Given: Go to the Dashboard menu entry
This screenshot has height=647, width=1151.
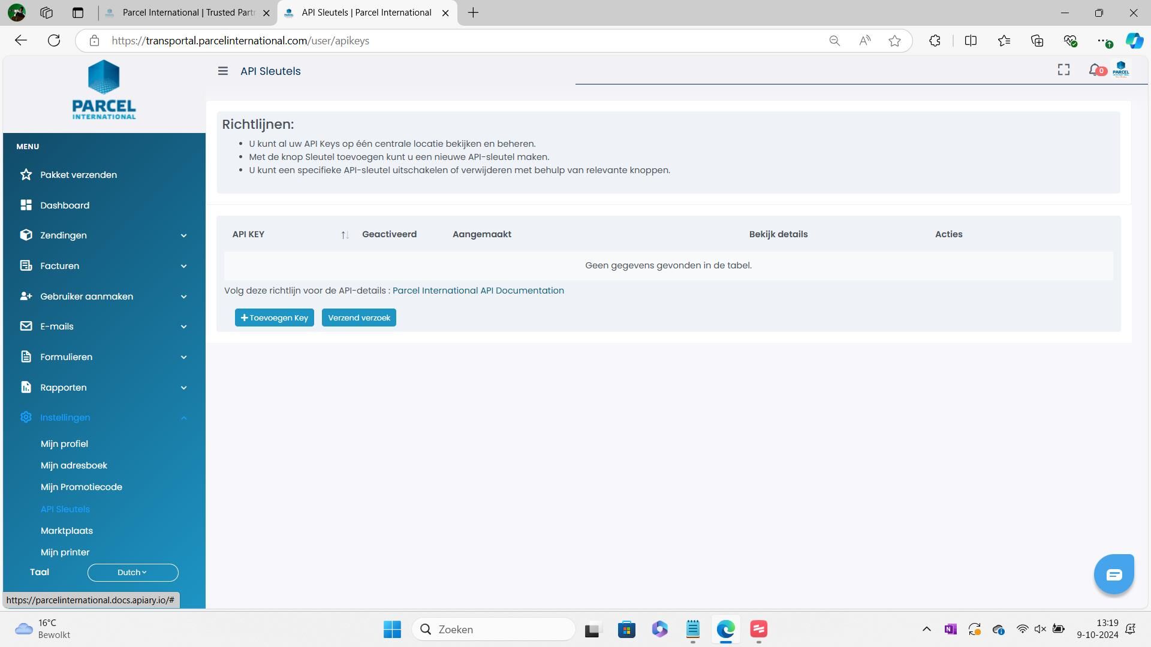Looking at the screenshot, I should coord(65,205).
